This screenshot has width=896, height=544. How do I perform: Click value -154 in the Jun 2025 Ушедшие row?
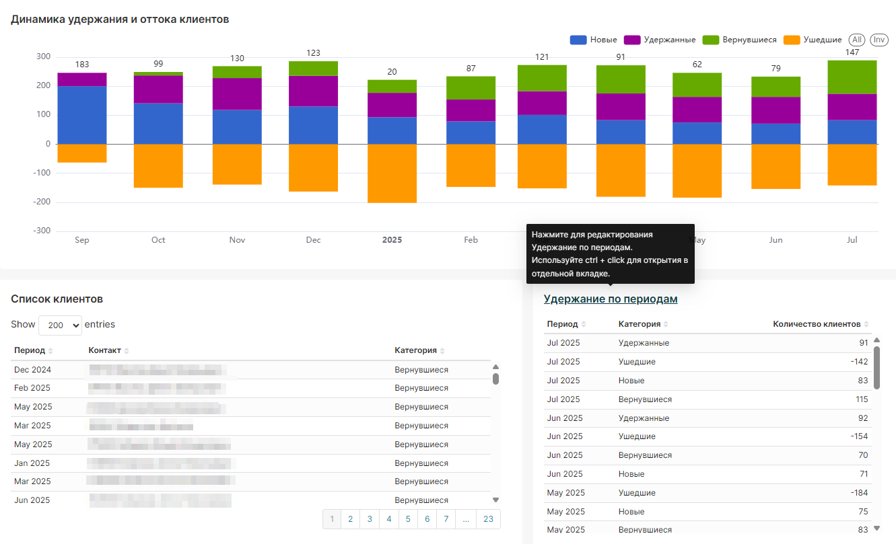pos(858,436)
